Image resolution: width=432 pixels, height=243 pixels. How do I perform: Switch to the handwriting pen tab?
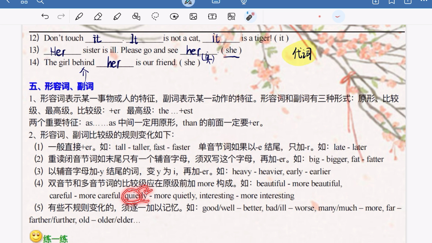(188, 2)
